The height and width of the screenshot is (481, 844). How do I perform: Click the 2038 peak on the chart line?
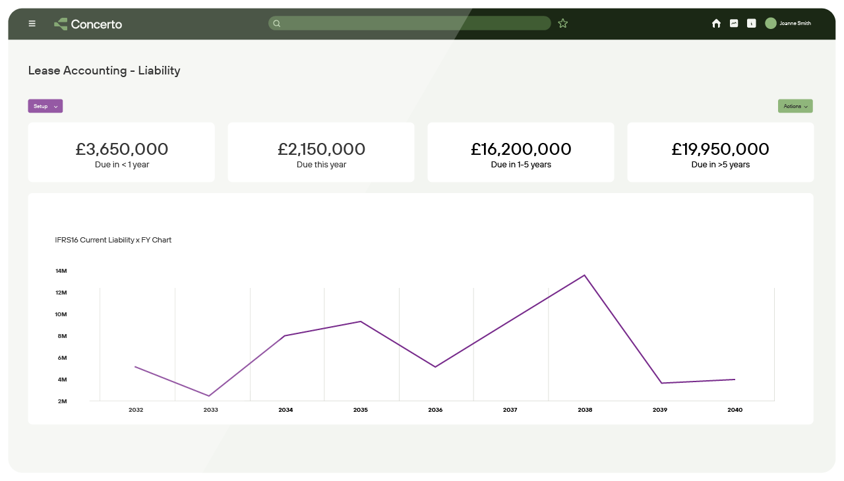click(584, 275)
